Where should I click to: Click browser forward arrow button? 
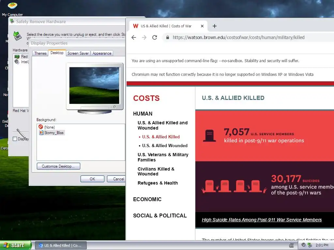[144, 38]
